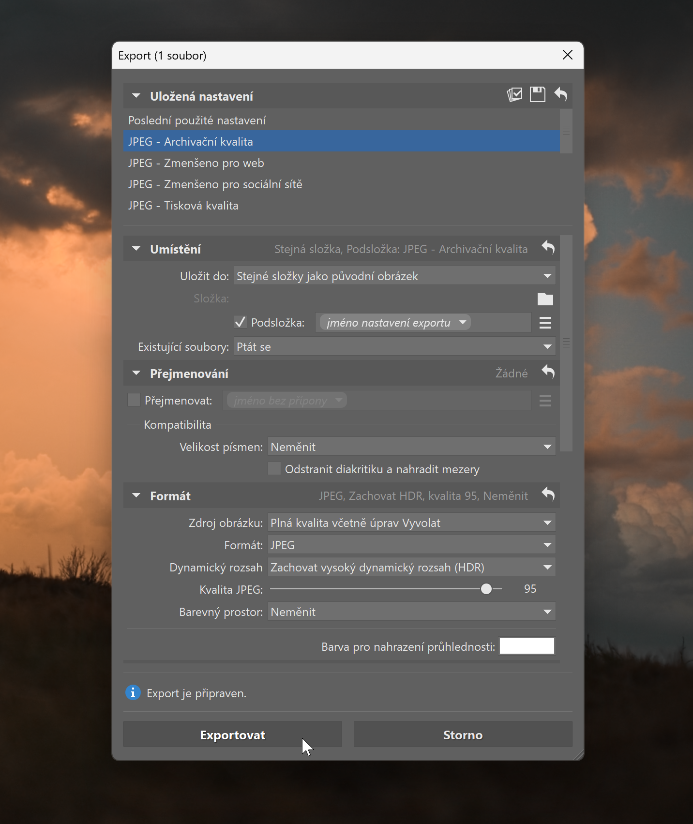The image size is (693, 824).
Task: Select the JPEG - Zmenšeno pro web preset
Action: tap(196, 163)
